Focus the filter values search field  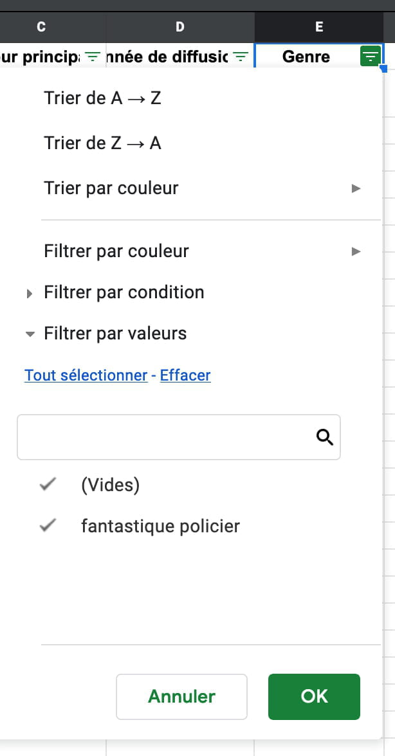[x=165, y=437]
